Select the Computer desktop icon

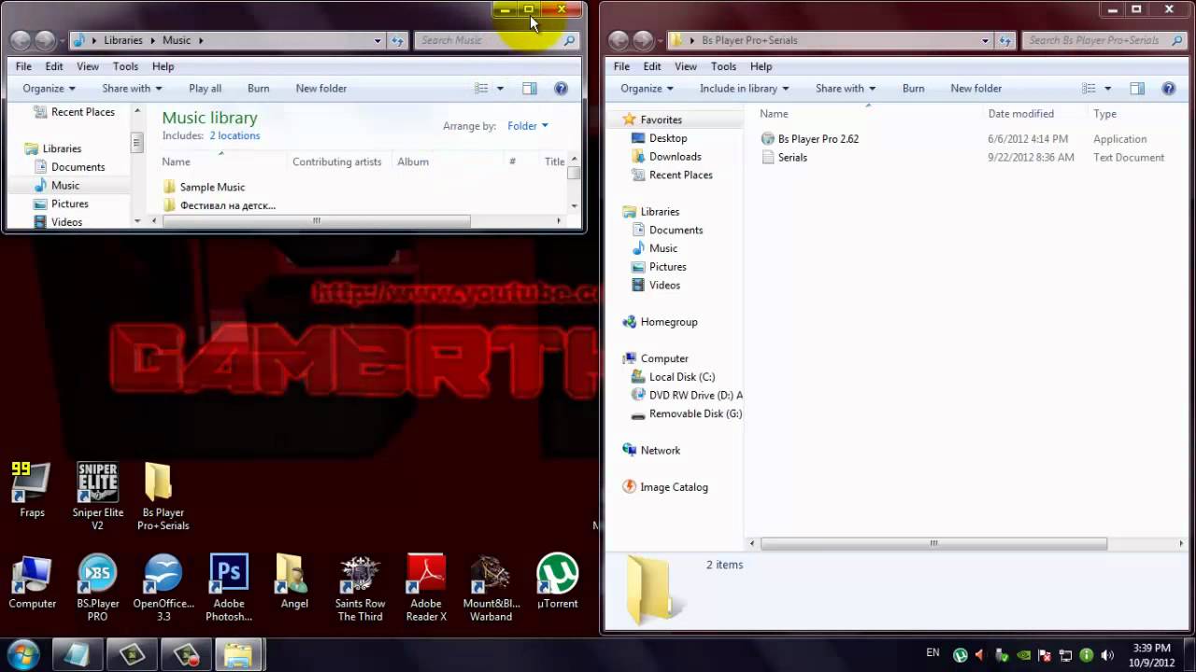pos(32,582)
